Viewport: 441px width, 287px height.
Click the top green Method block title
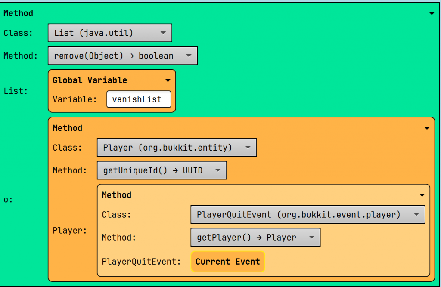[19, 14]
